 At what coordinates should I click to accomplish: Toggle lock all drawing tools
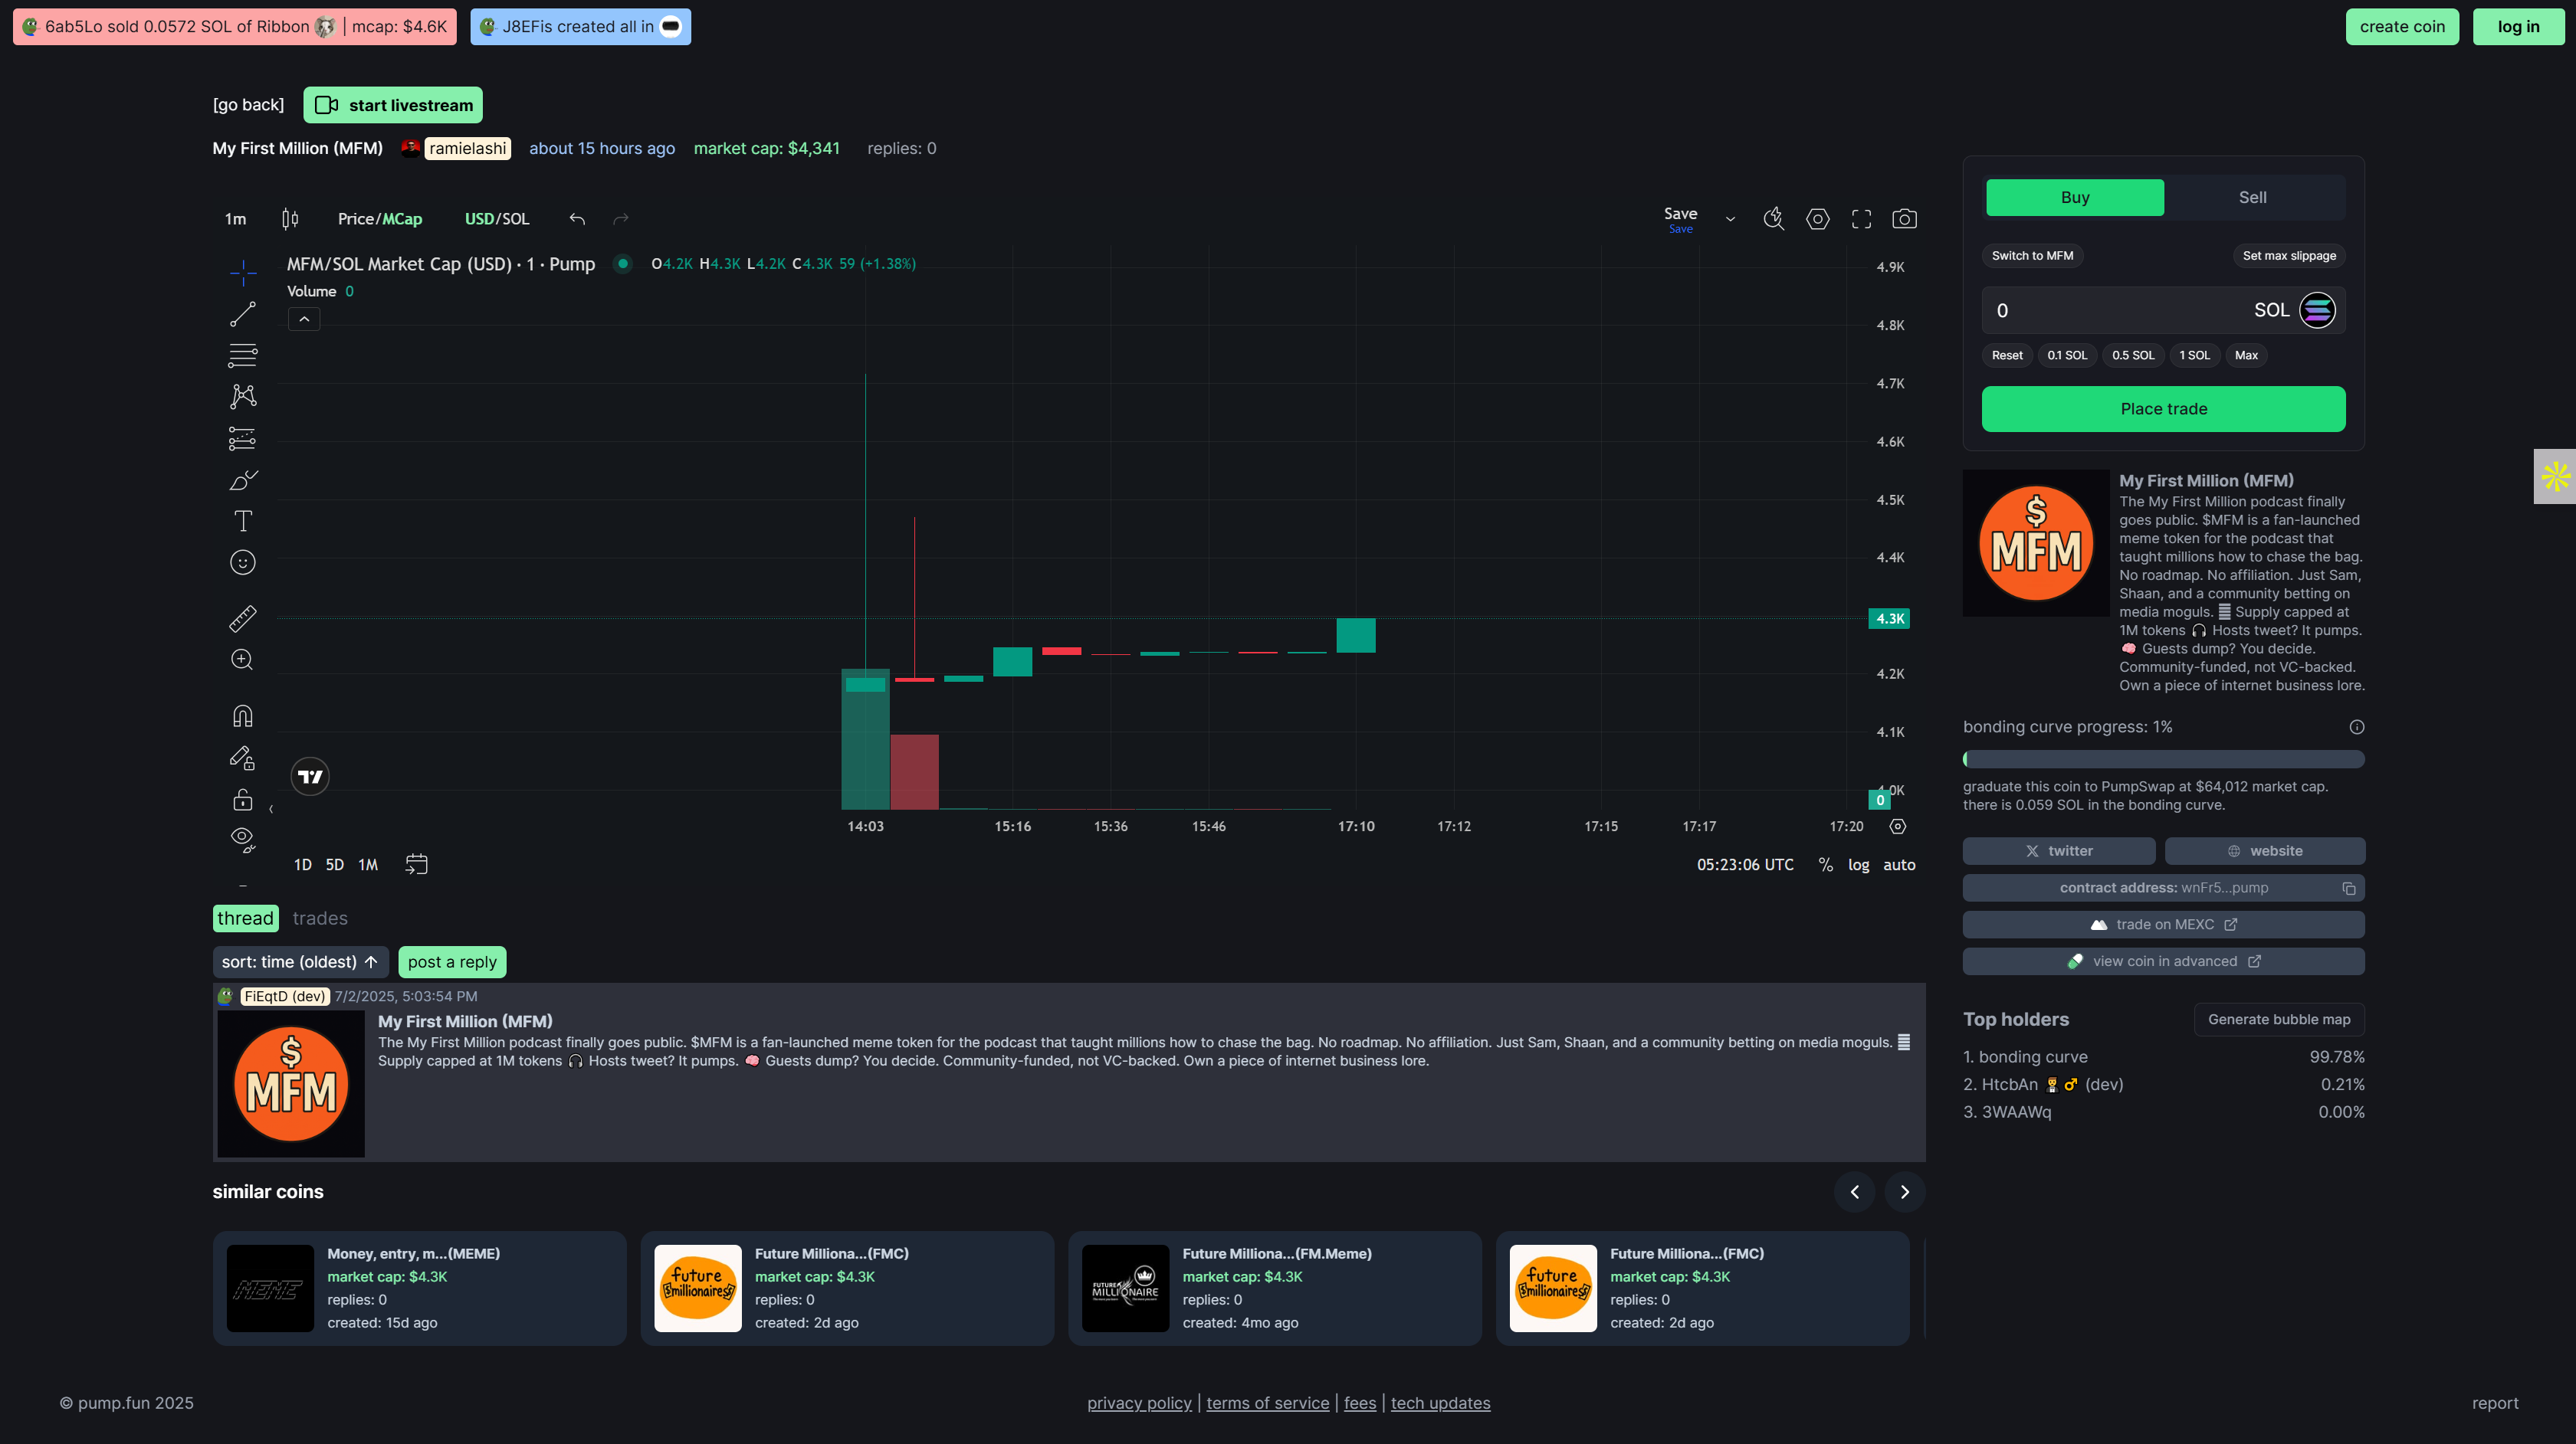tap(242, 800)
